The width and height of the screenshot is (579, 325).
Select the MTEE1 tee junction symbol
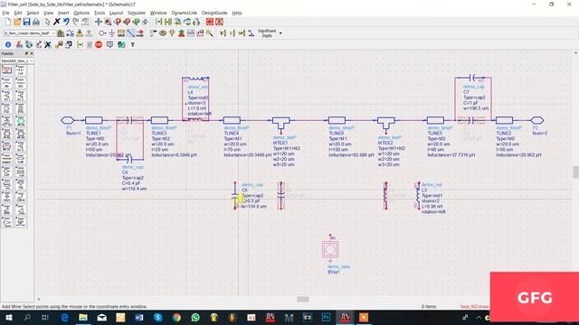tap(280, 123)
